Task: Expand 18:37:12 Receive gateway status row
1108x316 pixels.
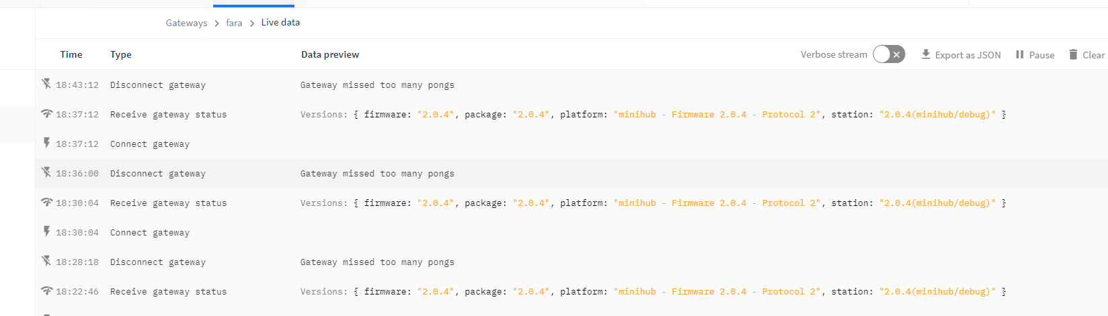Action: coord(571,114)
